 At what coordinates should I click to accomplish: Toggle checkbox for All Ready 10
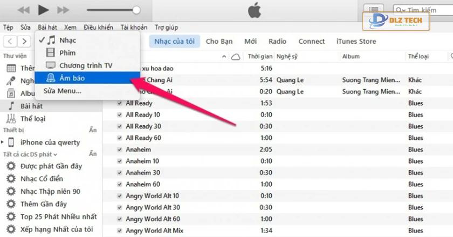(x=119, y=114)
